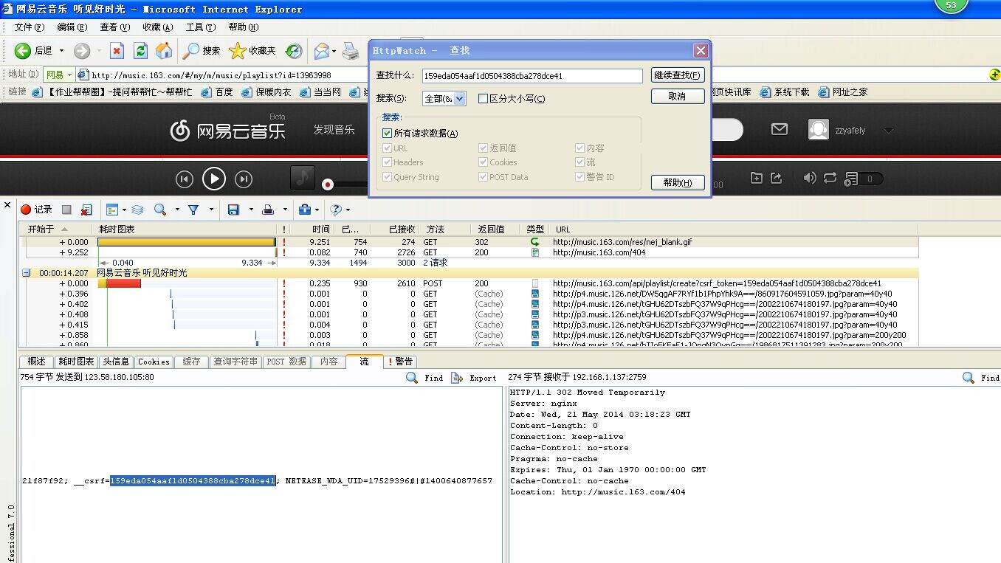
Task: Play the song with the player's play button
Action: [x=214, y=179]
